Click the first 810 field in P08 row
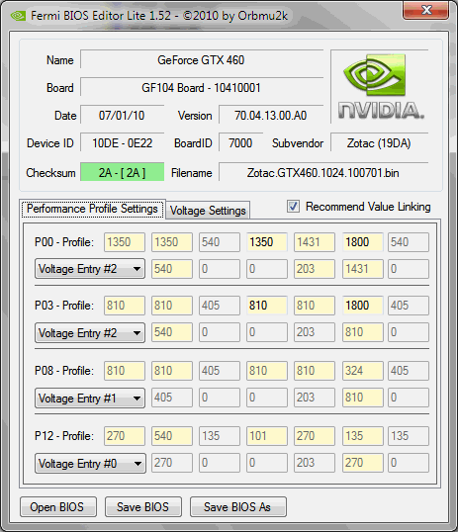458x532 pixels. 125,370
